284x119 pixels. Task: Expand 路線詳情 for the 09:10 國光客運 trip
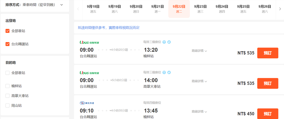[x=199, y=112]
